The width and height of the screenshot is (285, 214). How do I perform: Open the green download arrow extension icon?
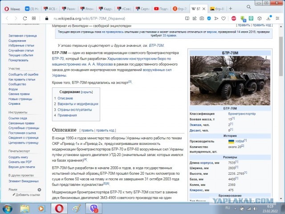(x=243, y=19)
